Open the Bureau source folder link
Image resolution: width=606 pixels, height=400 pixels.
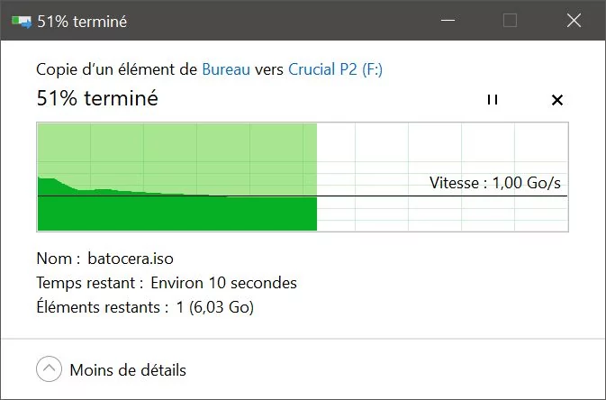[226, 69]
